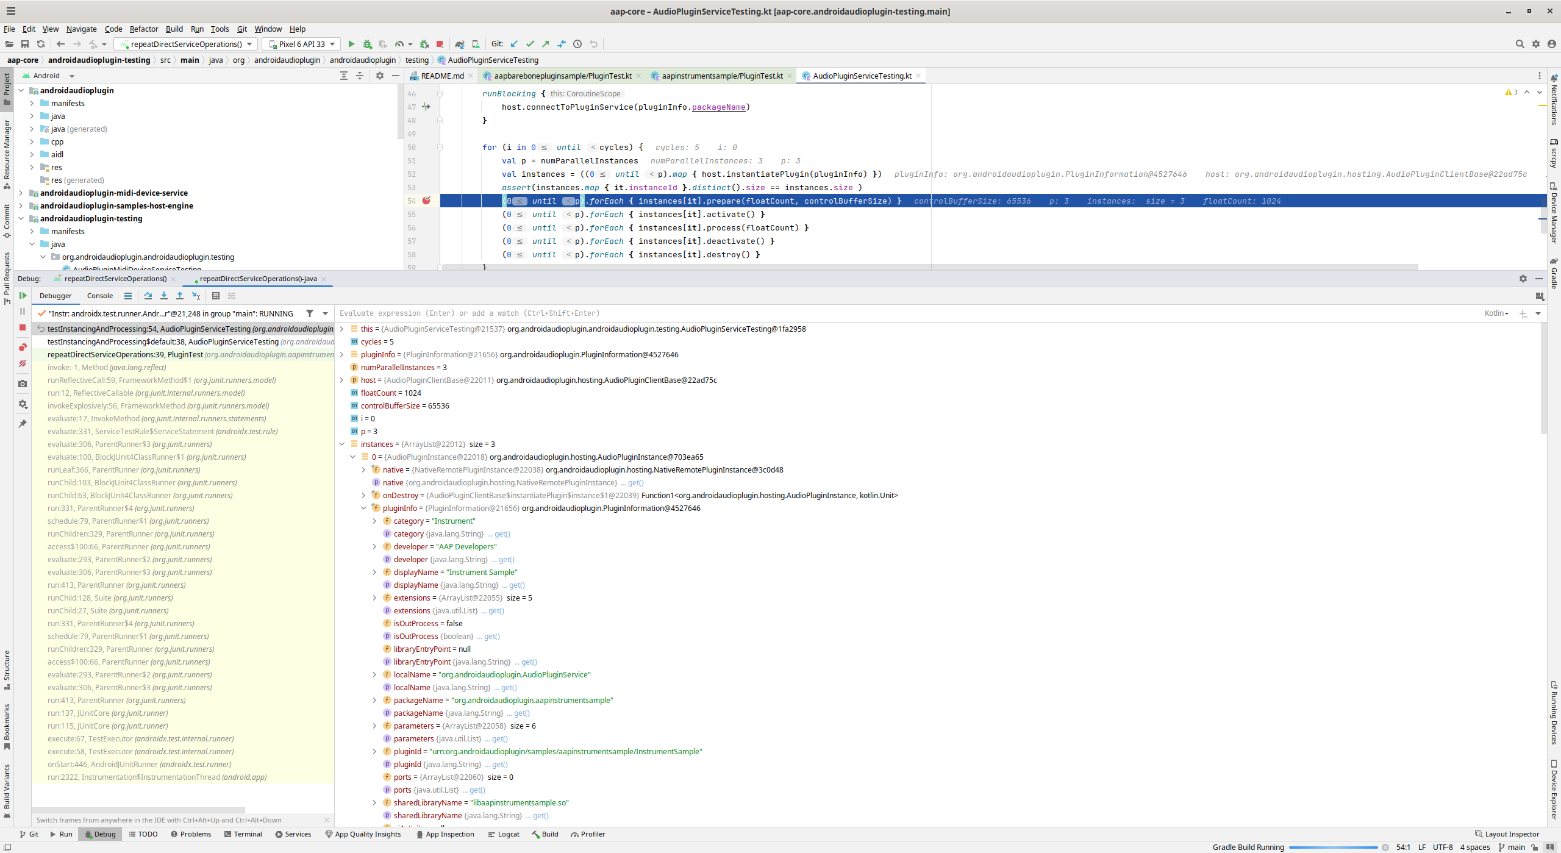Take thread dump with camera icon
Viewport: 1561px width, 853px height.
pos(23,384)
